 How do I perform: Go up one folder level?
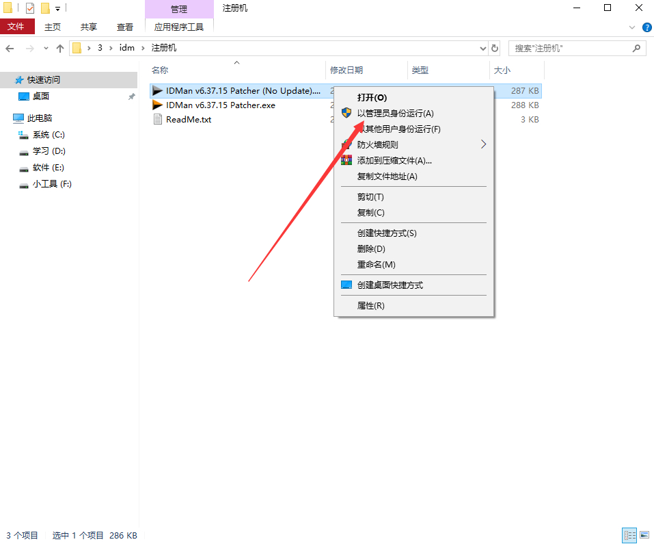60,49
